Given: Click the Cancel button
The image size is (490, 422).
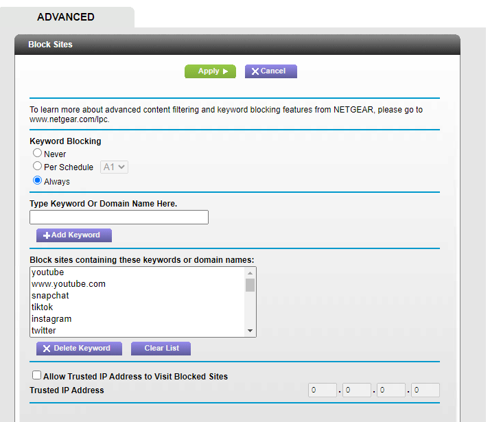Looking at the screenshot, I should point(270,71).
